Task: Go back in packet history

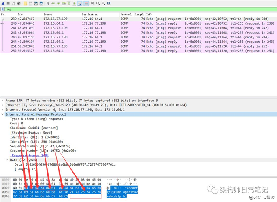Action: point(53,3)
